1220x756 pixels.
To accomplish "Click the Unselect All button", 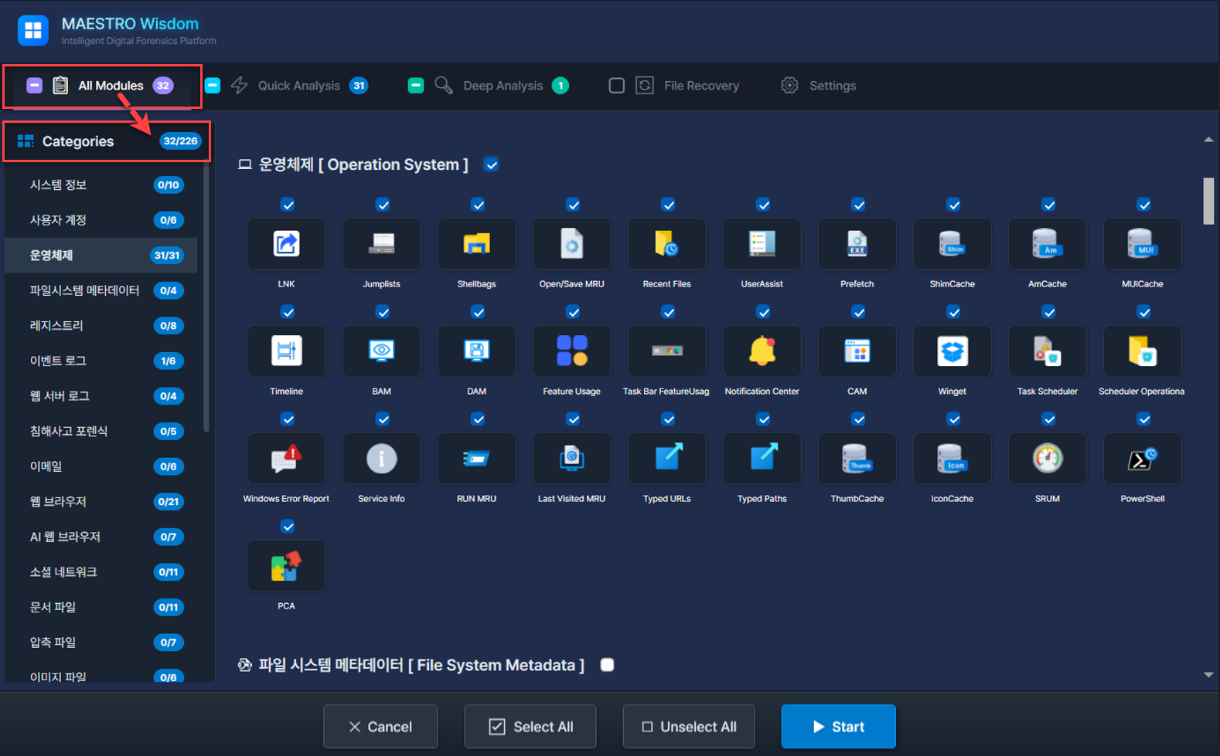I will (x=688, y=727).
